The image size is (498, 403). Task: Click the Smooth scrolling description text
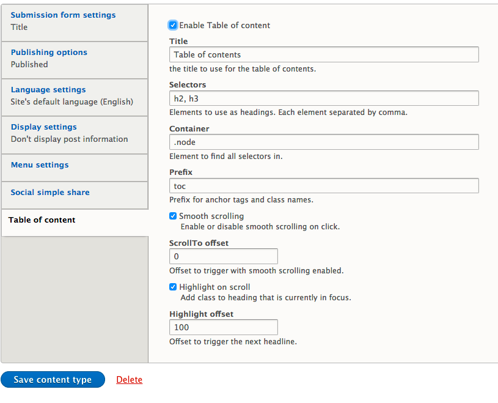pyautogui.click(x=260, y=227)
